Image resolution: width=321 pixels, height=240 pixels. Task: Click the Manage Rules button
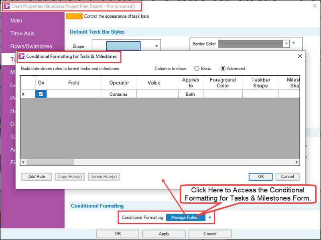point(185,218)
